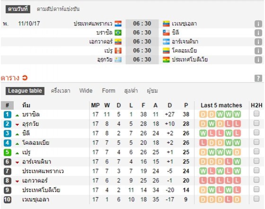Tick the H2H checkbox for เวเนซุเอลา
The height and width of the screenshot is (209, 265).
[256, 199]
